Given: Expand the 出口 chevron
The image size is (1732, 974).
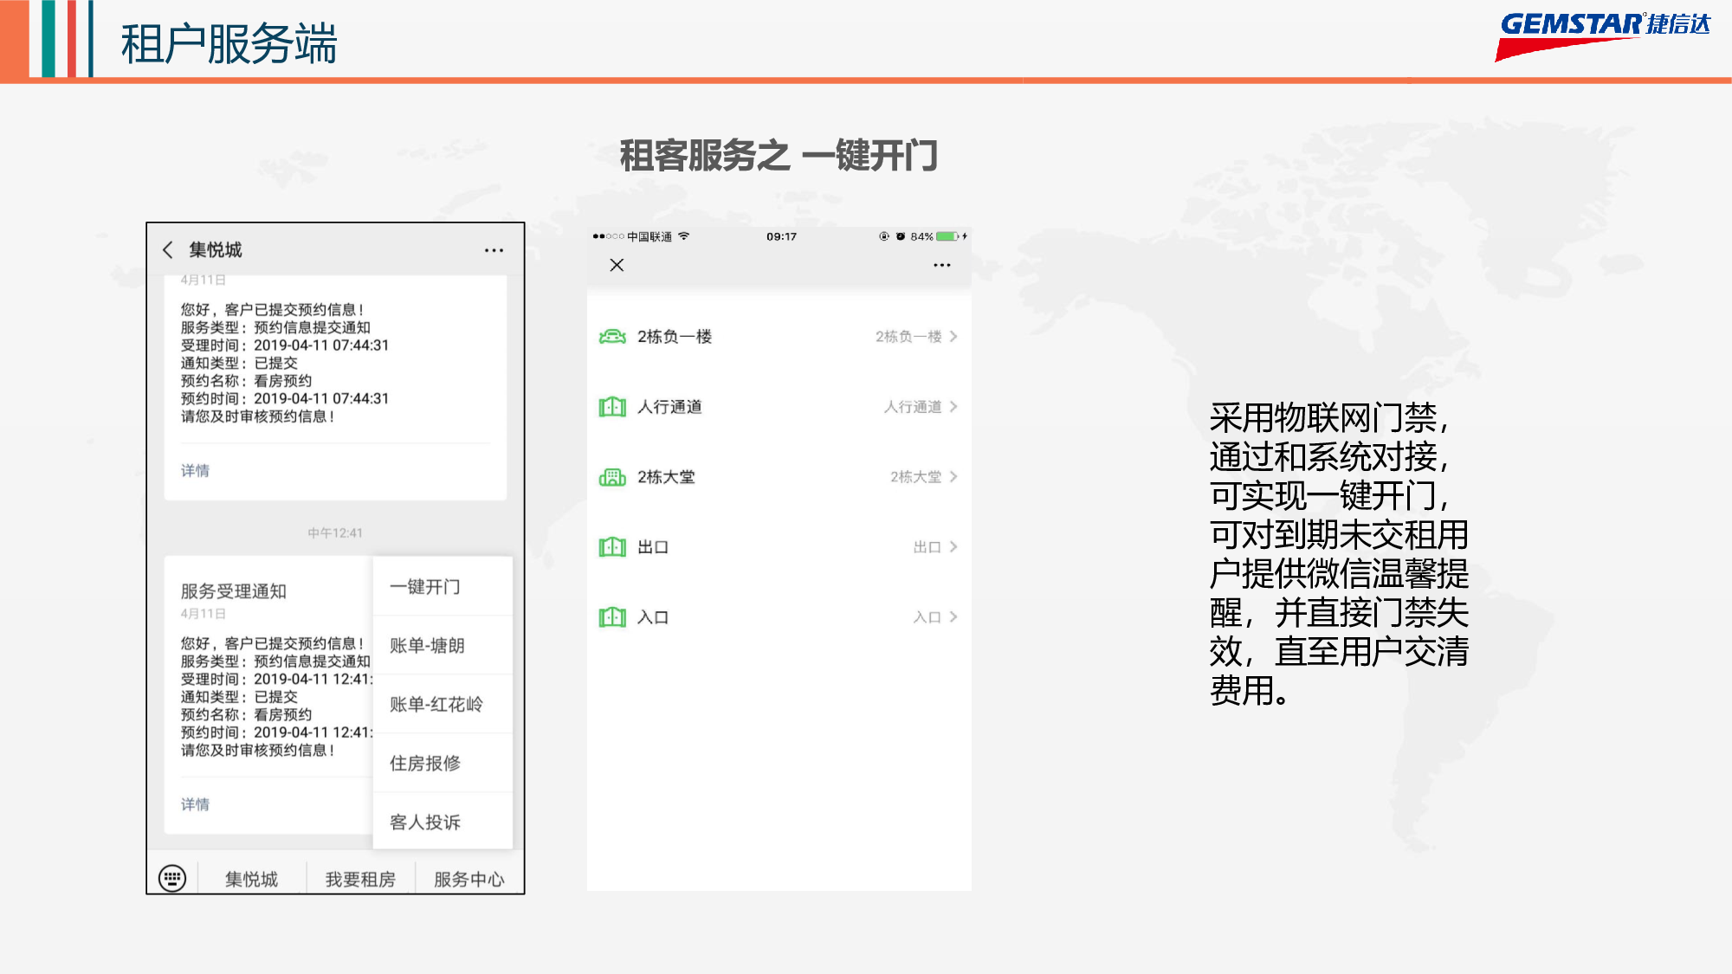Looking at the screenshot, I should (x=953, y=547).
